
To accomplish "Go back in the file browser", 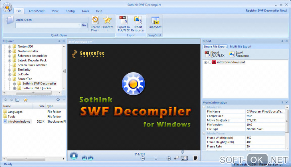I will pos(6,100).
